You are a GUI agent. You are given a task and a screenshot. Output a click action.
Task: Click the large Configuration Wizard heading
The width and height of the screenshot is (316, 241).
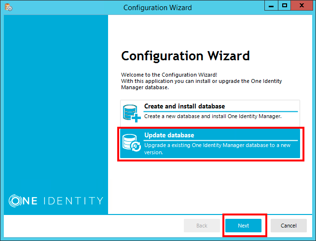click(x=185, y=56)
